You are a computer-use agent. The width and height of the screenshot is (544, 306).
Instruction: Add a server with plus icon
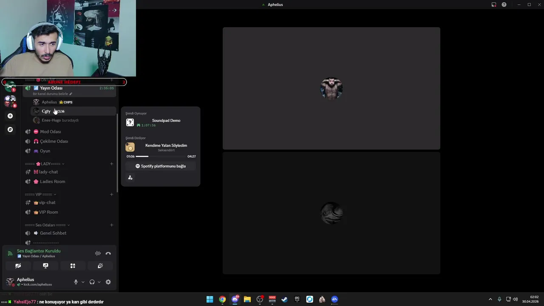(x=10, y=116)
